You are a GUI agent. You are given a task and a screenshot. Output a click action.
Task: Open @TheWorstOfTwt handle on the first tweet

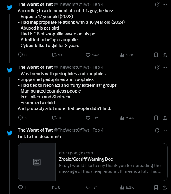[x=71, y=4]
